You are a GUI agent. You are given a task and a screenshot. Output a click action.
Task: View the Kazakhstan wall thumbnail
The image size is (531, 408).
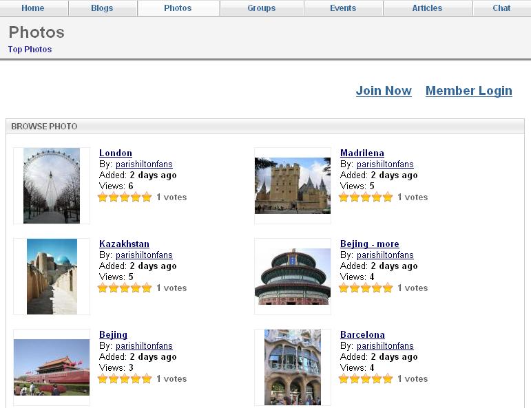pos(52,277)
